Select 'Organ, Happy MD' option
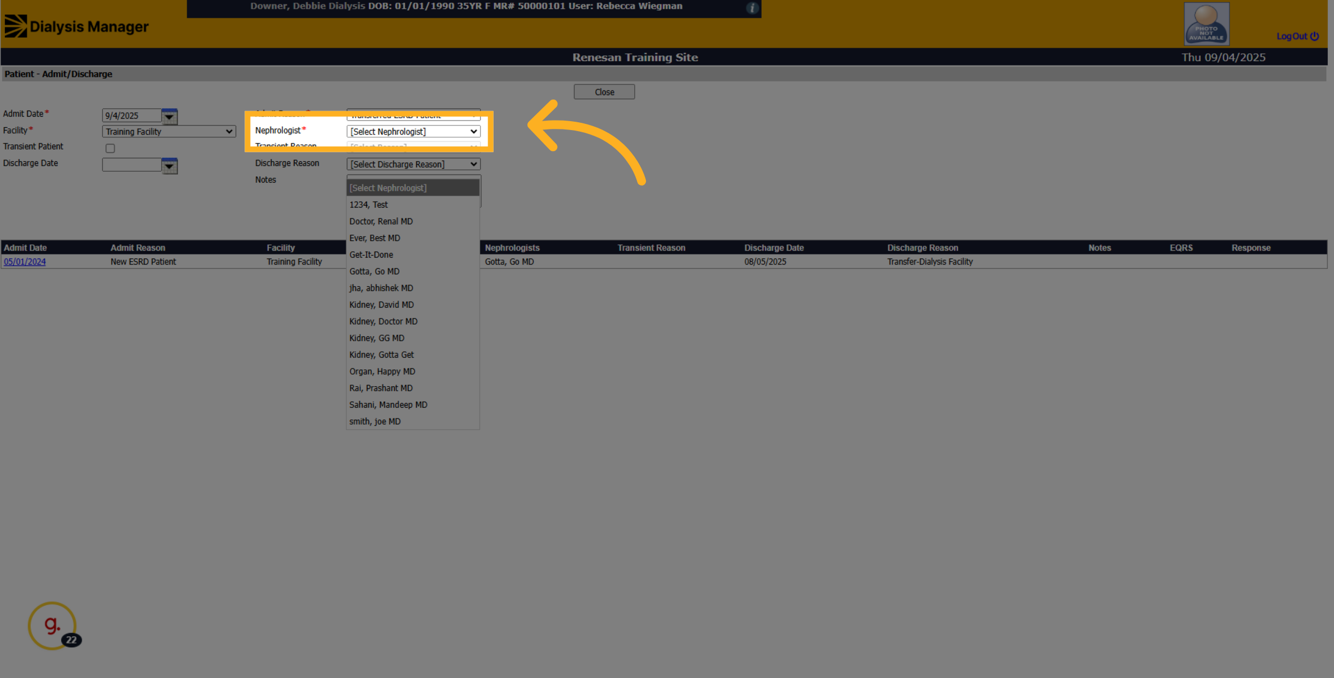The height and width of the screenshot is (678, 1334). coord(413,371)
